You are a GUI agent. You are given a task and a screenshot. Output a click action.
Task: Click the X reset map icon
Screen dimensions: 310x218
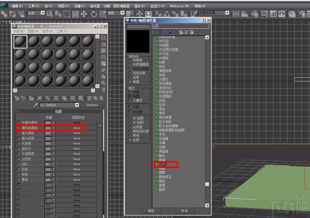click(x=40, y=98)
